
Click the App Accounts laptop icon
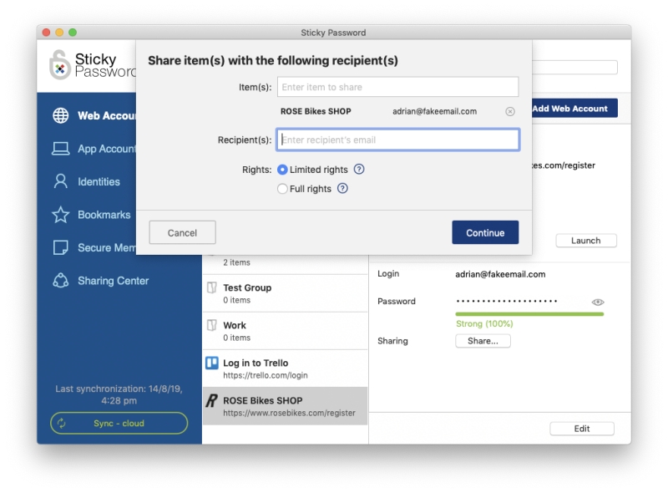[x=60, y=149]
